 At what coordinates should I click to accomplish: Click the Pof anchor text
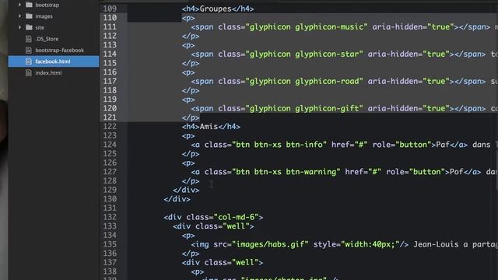coord(457,172)
